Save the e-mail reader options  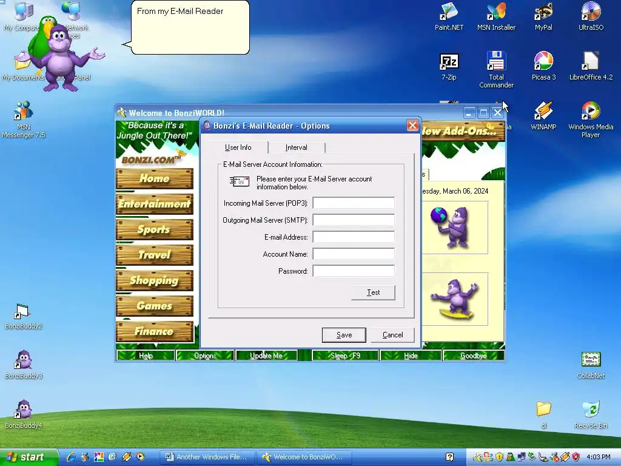(x=344, y=335)
